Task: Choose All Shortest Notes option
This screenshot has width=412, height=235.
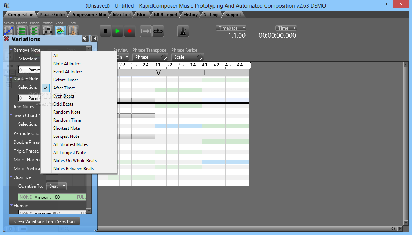Action: (x=71, y=144)
